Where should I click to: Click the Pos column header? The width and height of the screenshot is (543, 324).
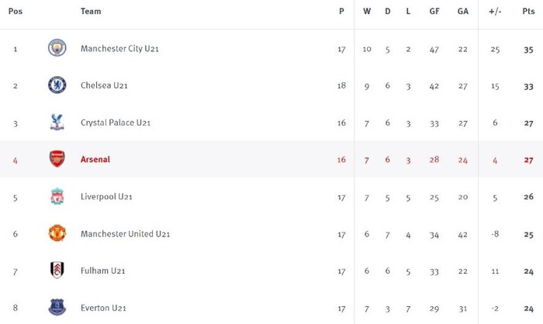(16, 11)
